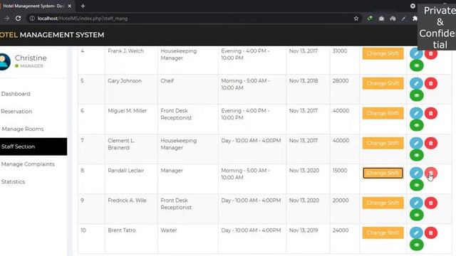Bookmark this page with the star icon
Screen dimensions: 456x256
coord(356,18)
